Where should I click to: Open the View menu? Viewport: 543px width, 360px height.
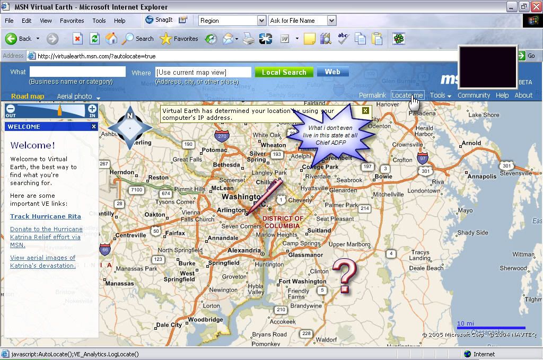point(46,21)
